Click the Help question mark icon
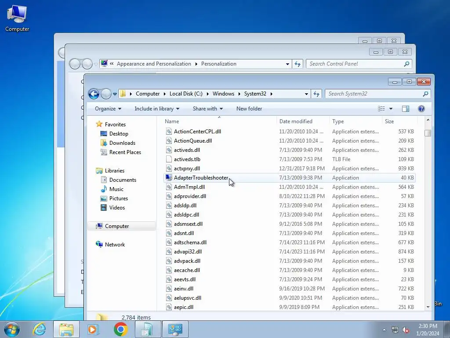 (x=421, y=109)
